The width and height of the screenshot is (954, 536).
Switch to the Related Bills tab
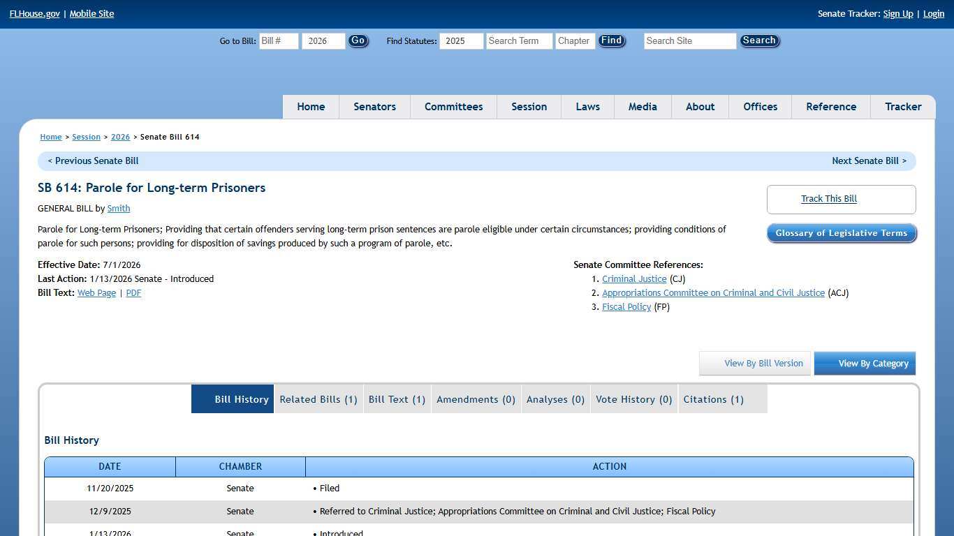(x=318, y=399)
